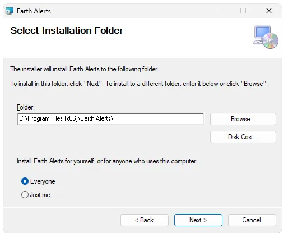Click the Earth Alerts title bar icon

(x=10, y=11)
